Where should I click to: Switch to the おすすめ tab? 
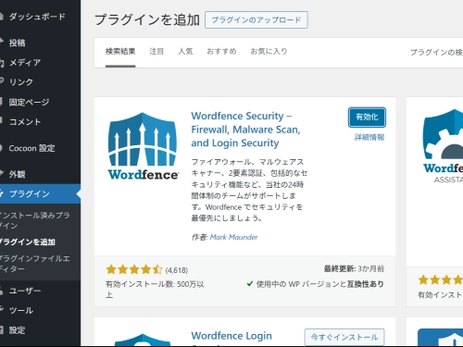[221, 52]
